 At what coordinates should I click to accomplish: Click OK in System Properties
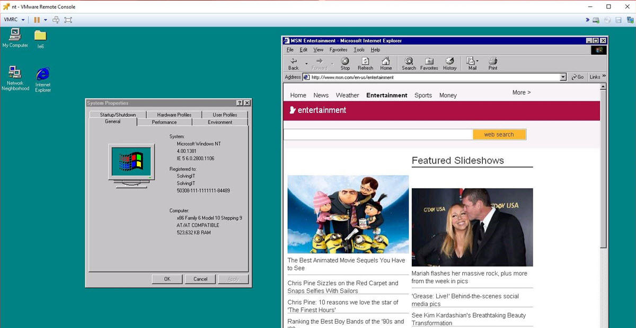pyautogui.click(x=167, y=279)
